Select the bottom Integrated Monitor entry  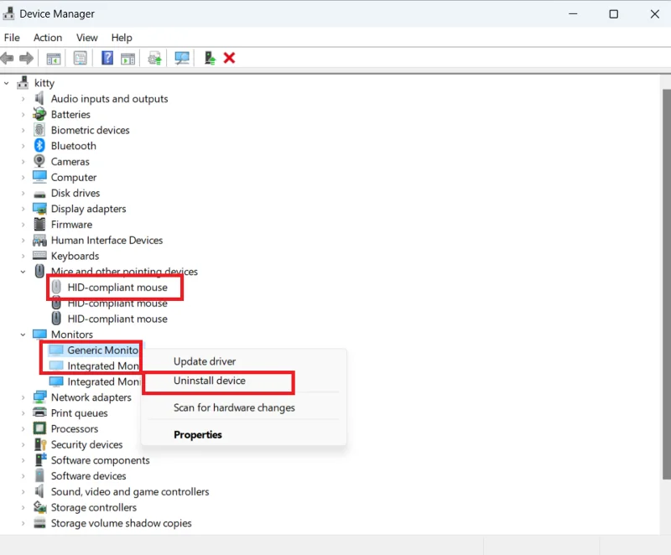(103, 381)
